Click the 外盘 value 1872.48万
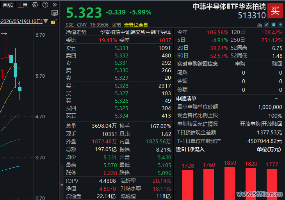The image size is (285, 200). (x=104, y=141)
